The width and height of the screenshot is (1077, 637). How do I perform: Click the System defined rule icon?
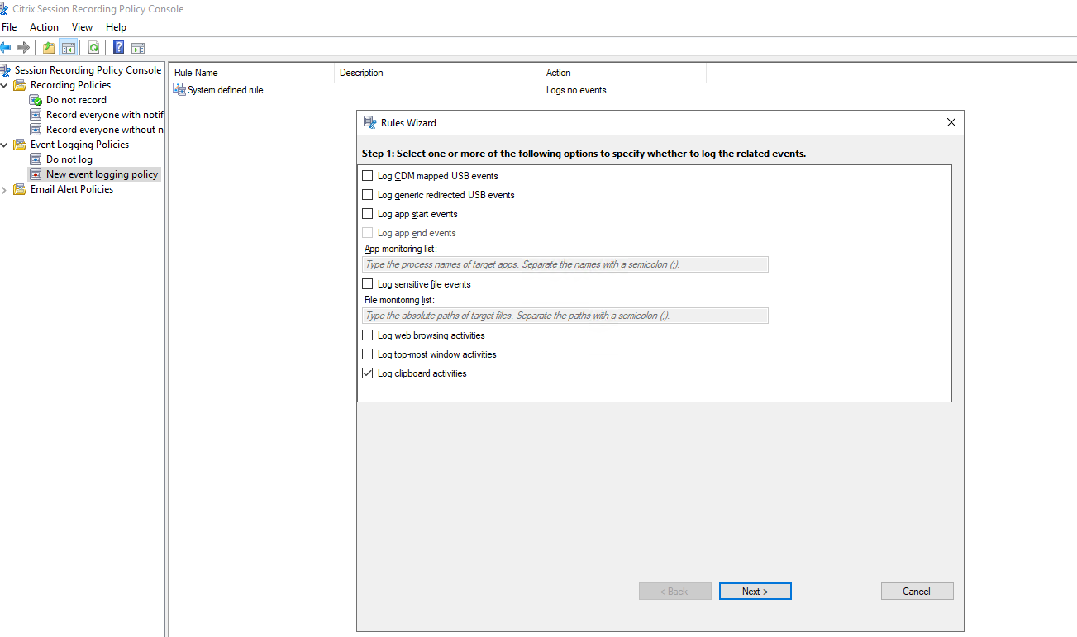click(179, 90)
